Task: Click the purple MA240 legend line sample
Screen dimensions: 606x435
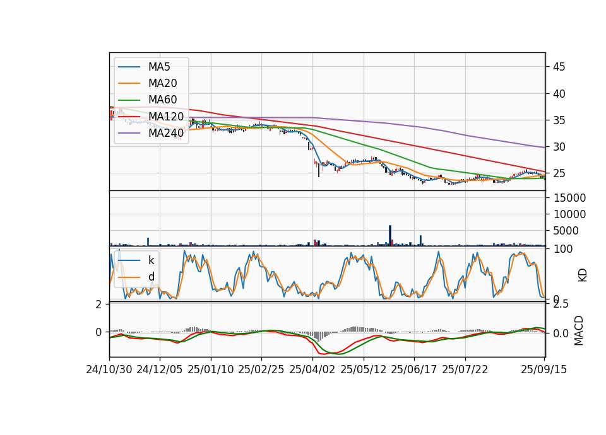Action: coord(129,133)
